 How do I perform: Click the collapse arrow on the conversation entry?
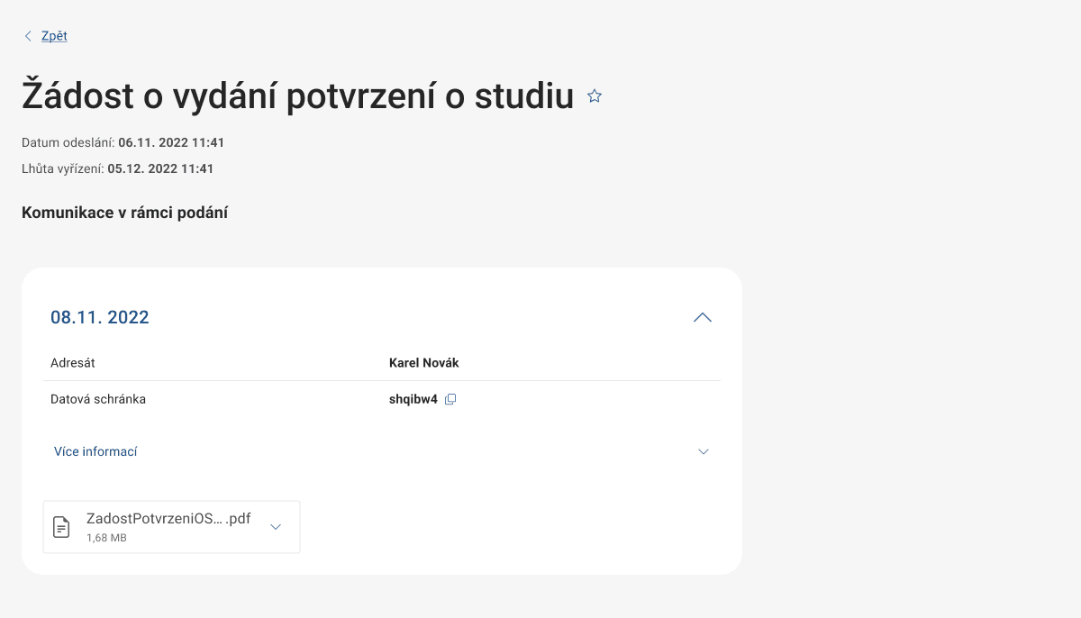(x=703, y=317)
